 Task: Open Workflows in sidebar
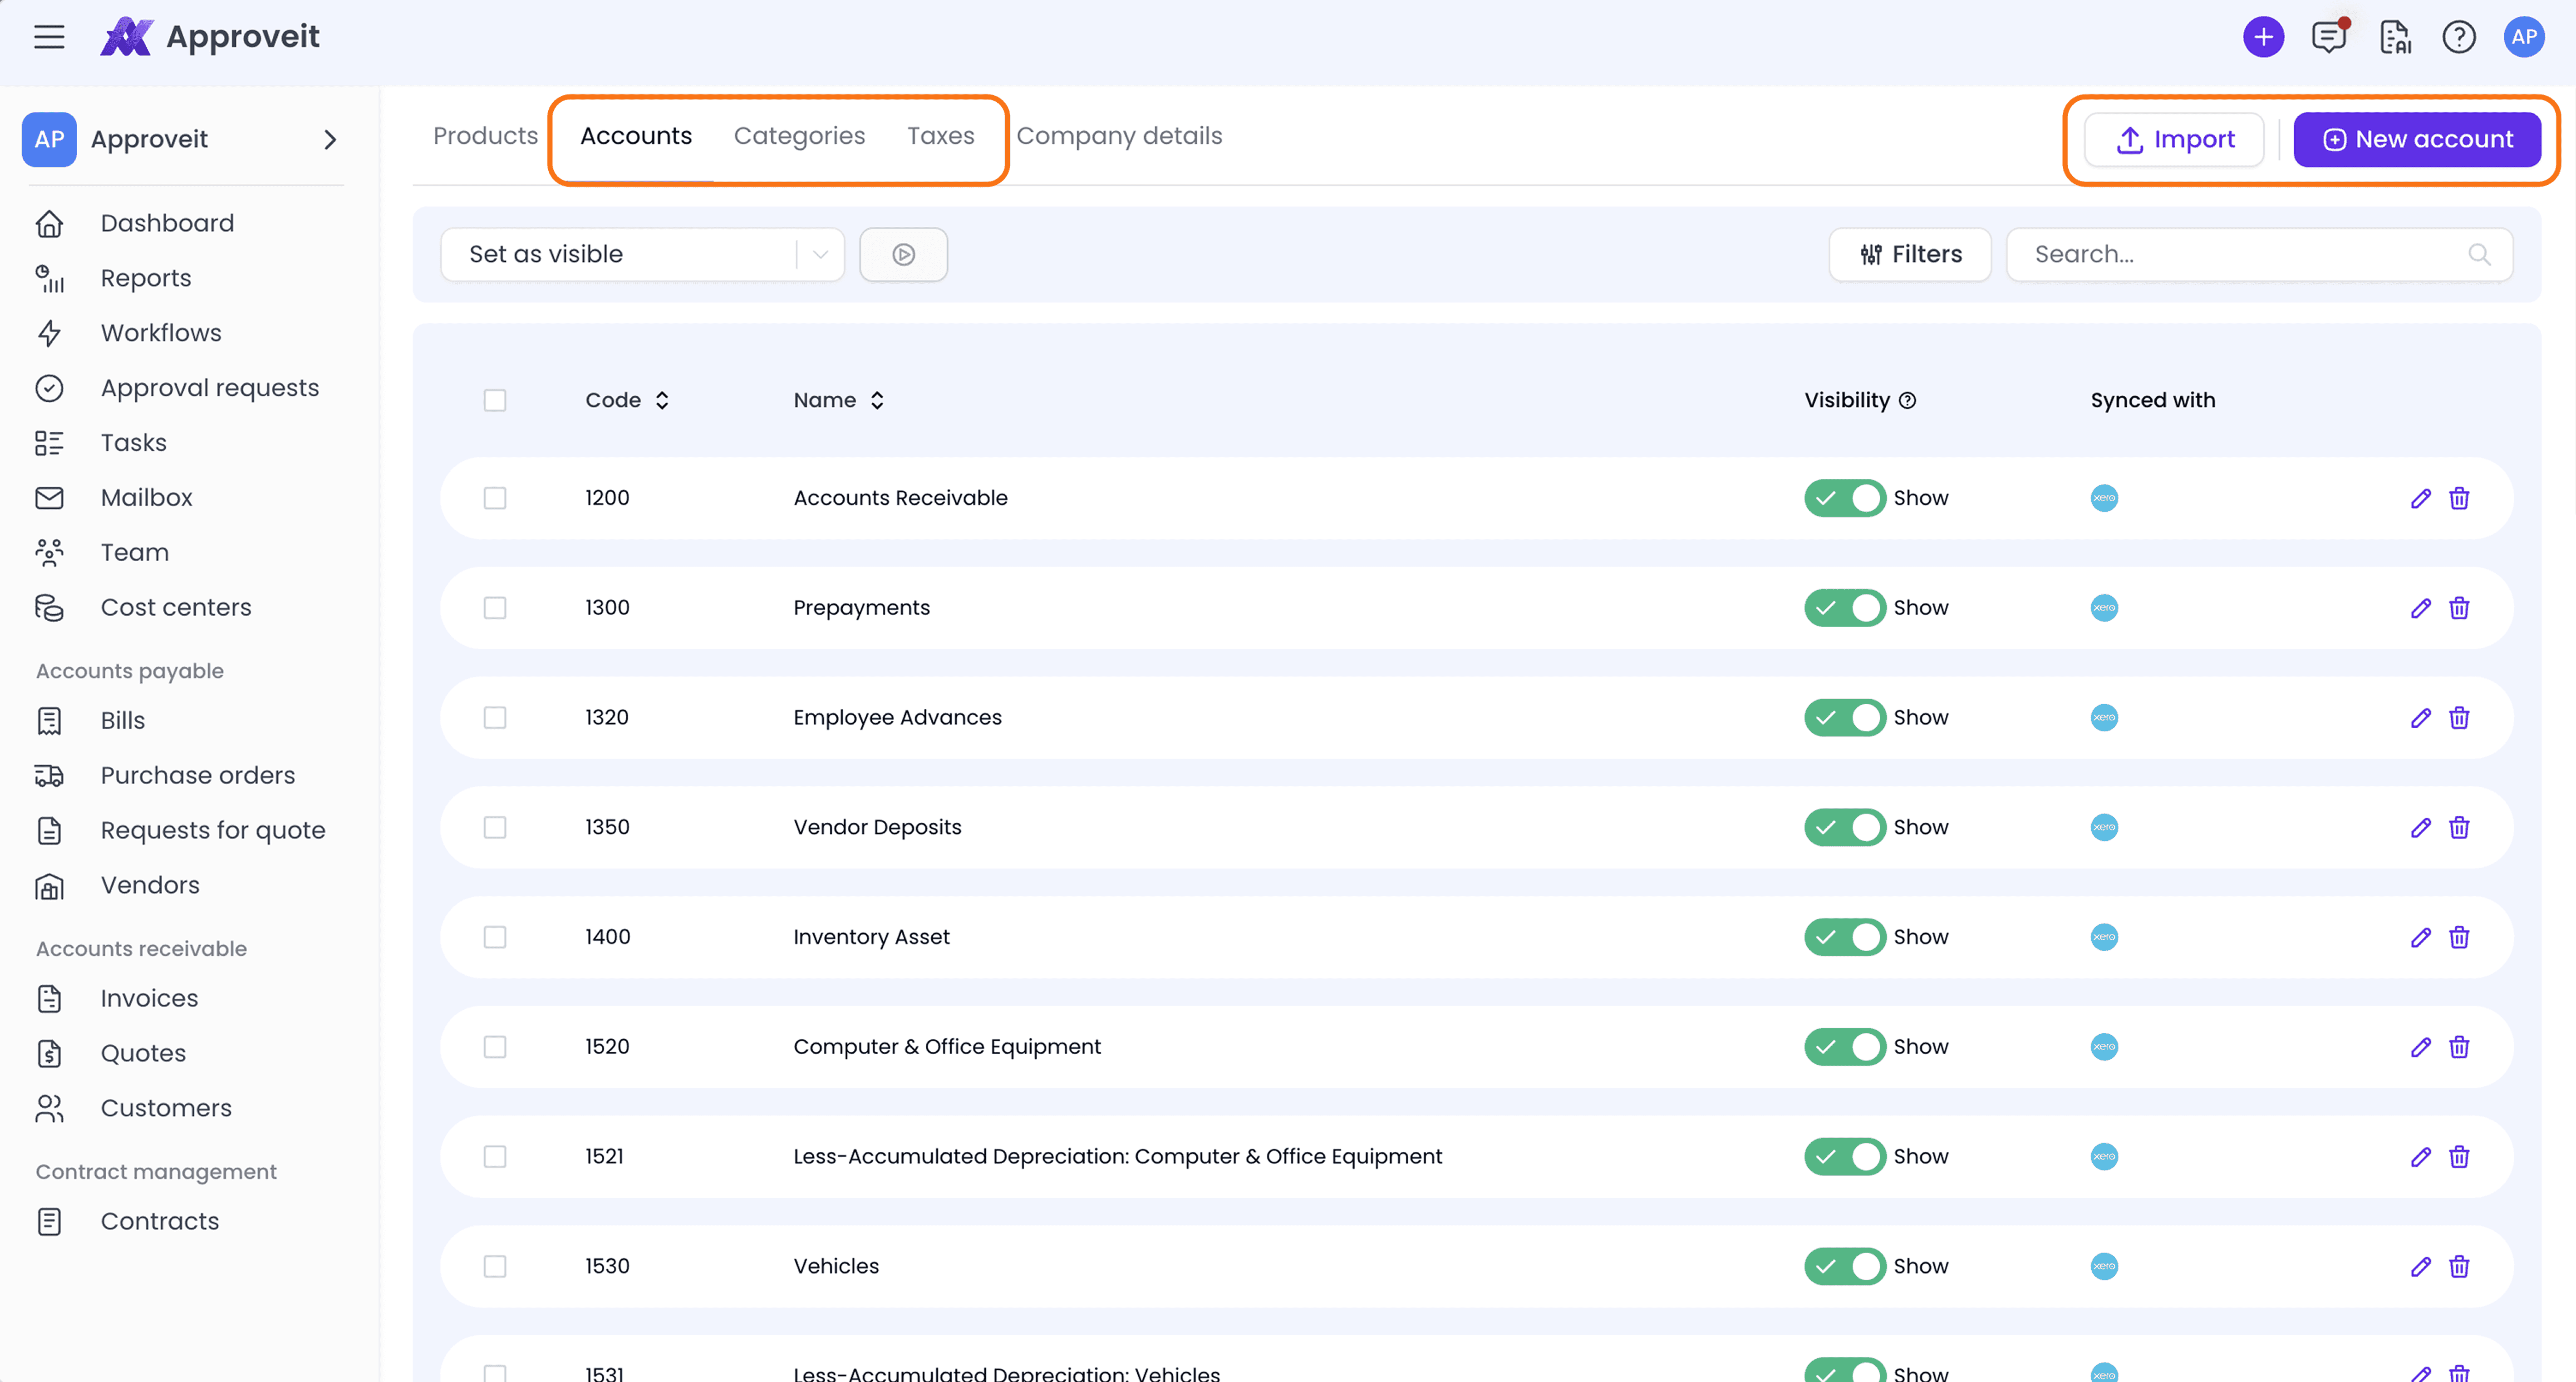pyautogui.click(x=161, y=333)
